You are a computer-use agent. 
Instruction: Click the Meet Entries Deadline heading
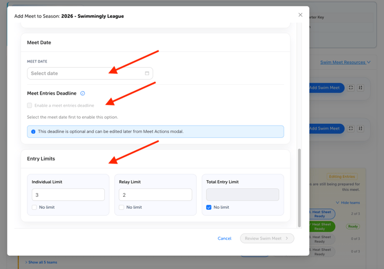pos(52,93)
